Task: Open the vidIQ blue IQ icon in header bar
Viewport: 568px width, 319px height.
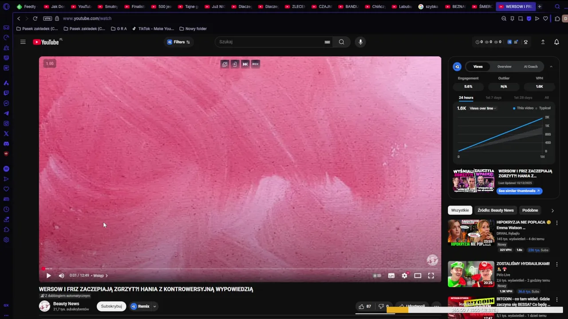Action: 509,42
